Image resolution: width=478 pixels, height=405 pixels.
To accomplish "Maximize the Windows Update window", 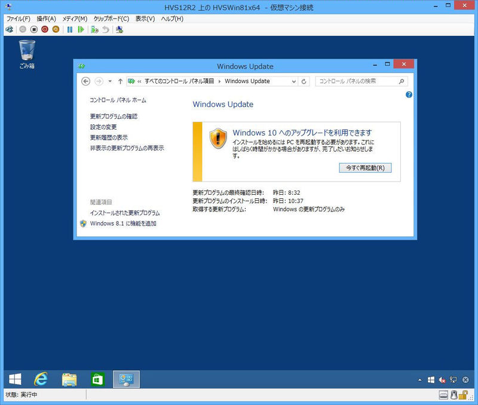I will pos(387,64).
